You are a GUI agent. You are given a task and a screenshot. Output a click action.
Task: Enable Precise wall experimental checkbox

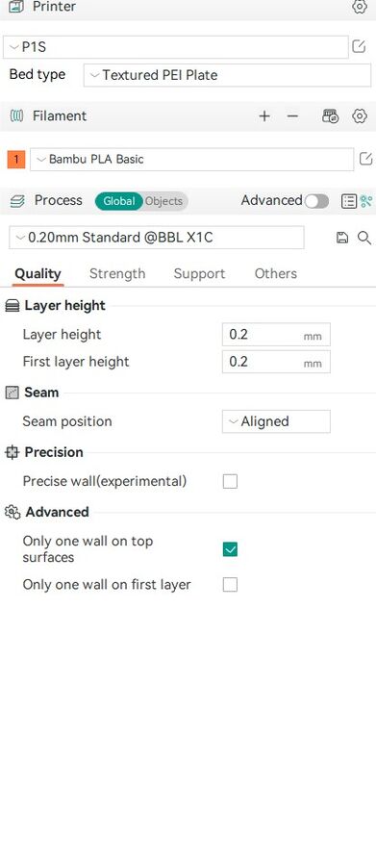click(231, 482)
